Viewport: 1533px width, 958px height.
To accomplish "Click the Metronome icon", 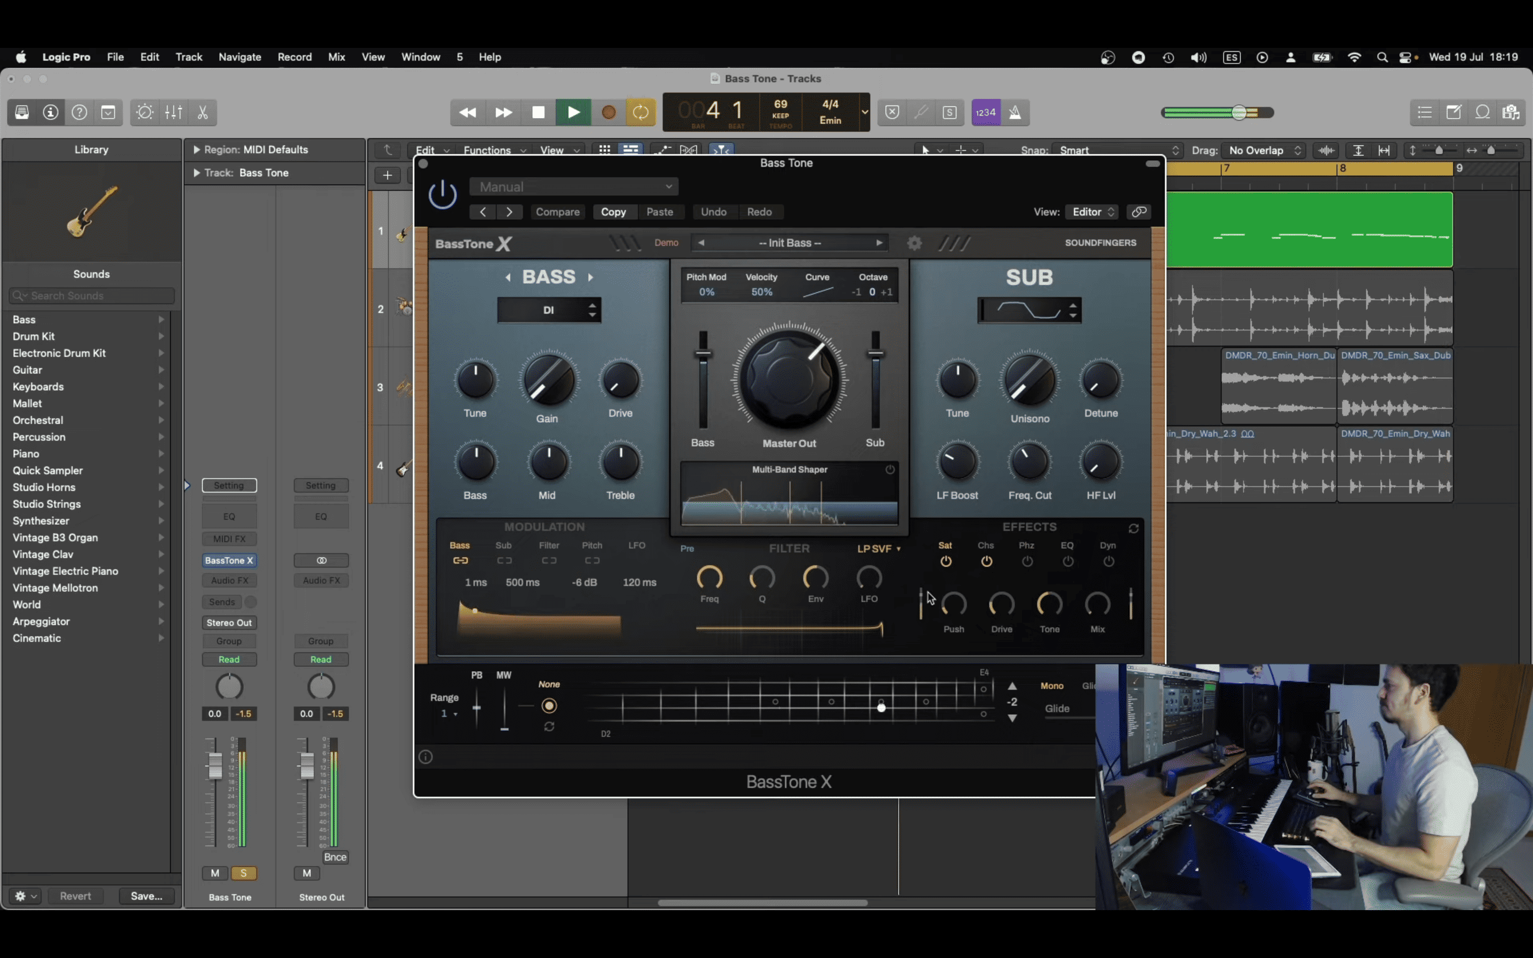I will tap(1015, 113).
